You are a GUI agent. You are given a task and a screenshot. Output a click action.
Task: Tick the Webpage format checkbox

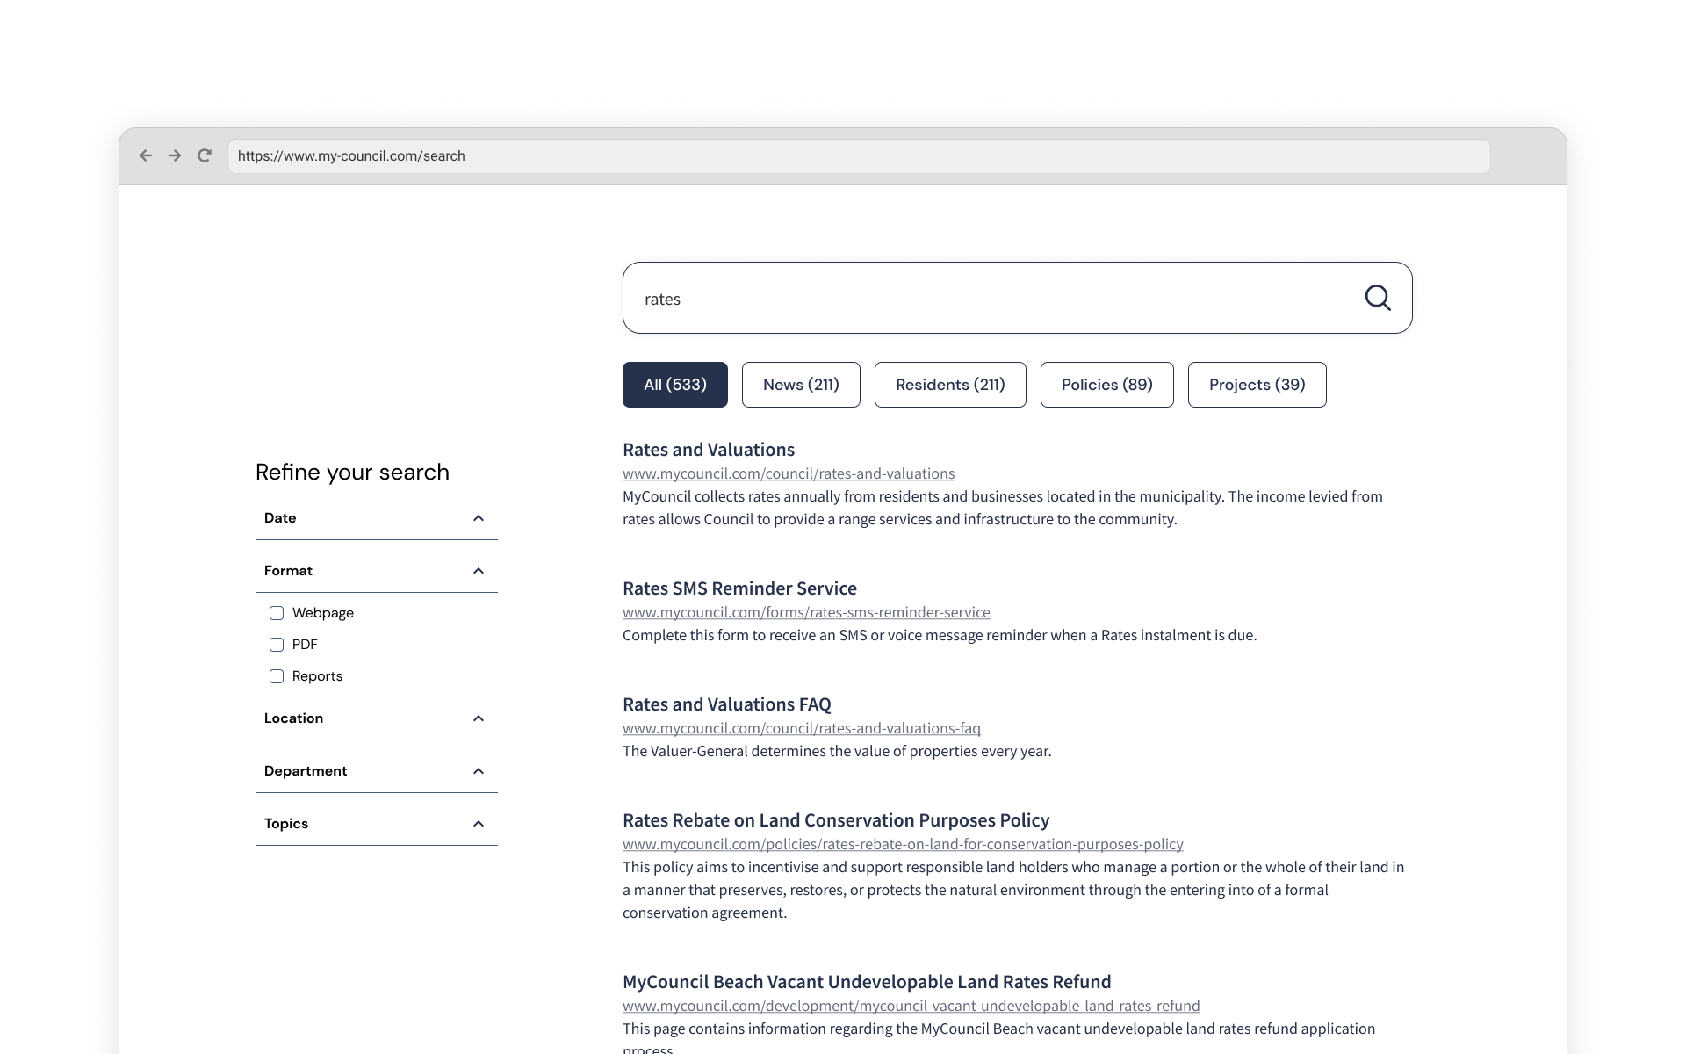pyautogui.click(x=277, y=613)
